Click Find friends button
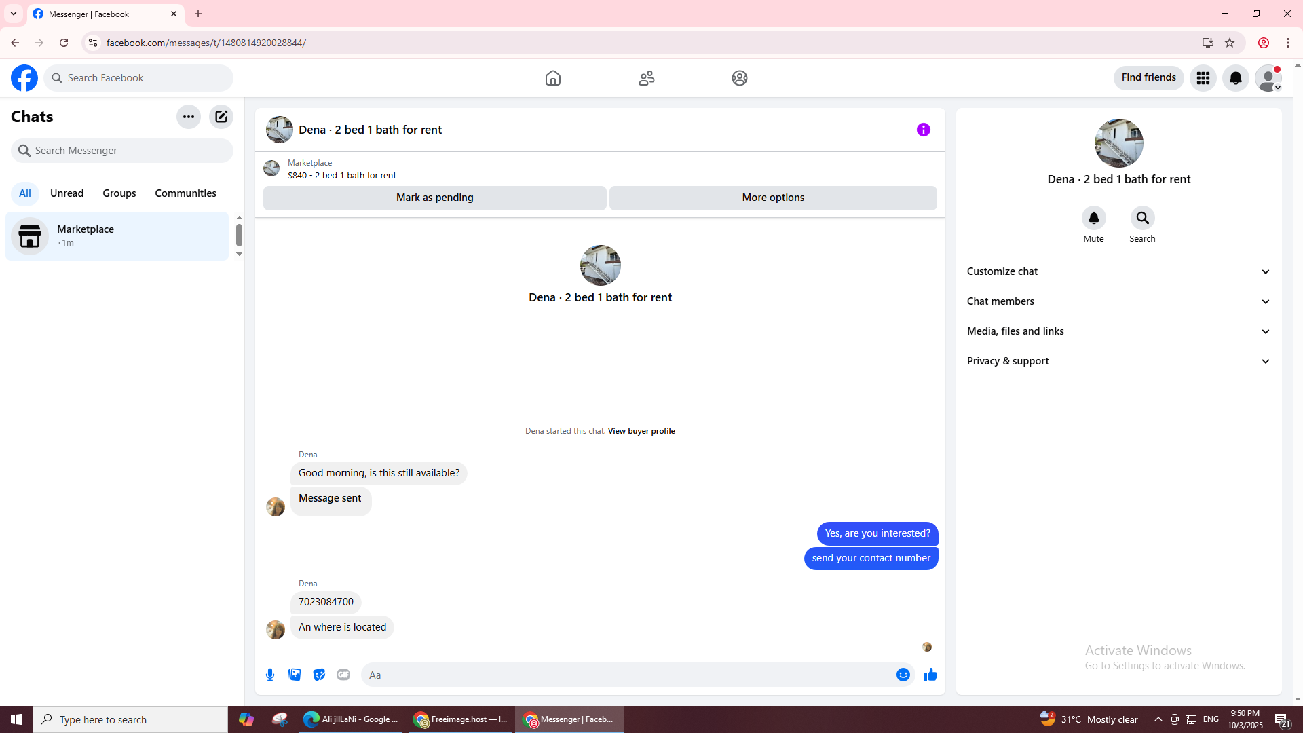 (1149, 78)
